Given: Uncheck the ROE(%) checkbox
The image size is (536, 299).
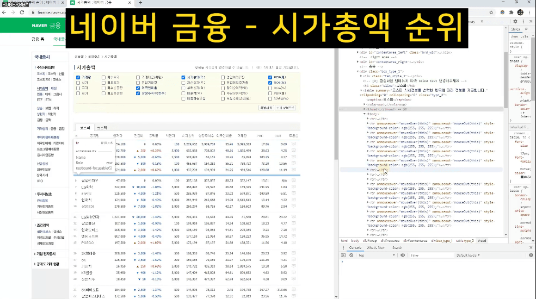Looking at the screenshot, I should coord(270,83).
